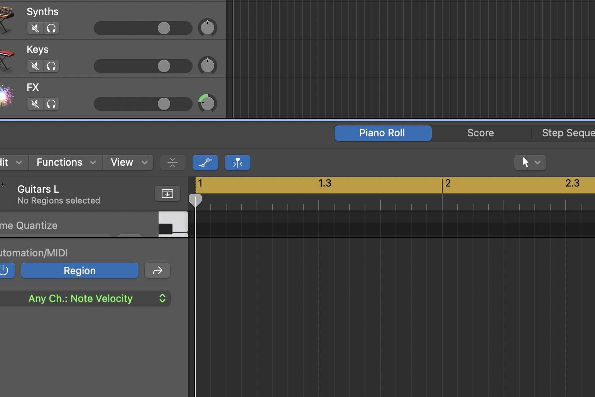
Task: Select the FX track name
Action: 33,87
